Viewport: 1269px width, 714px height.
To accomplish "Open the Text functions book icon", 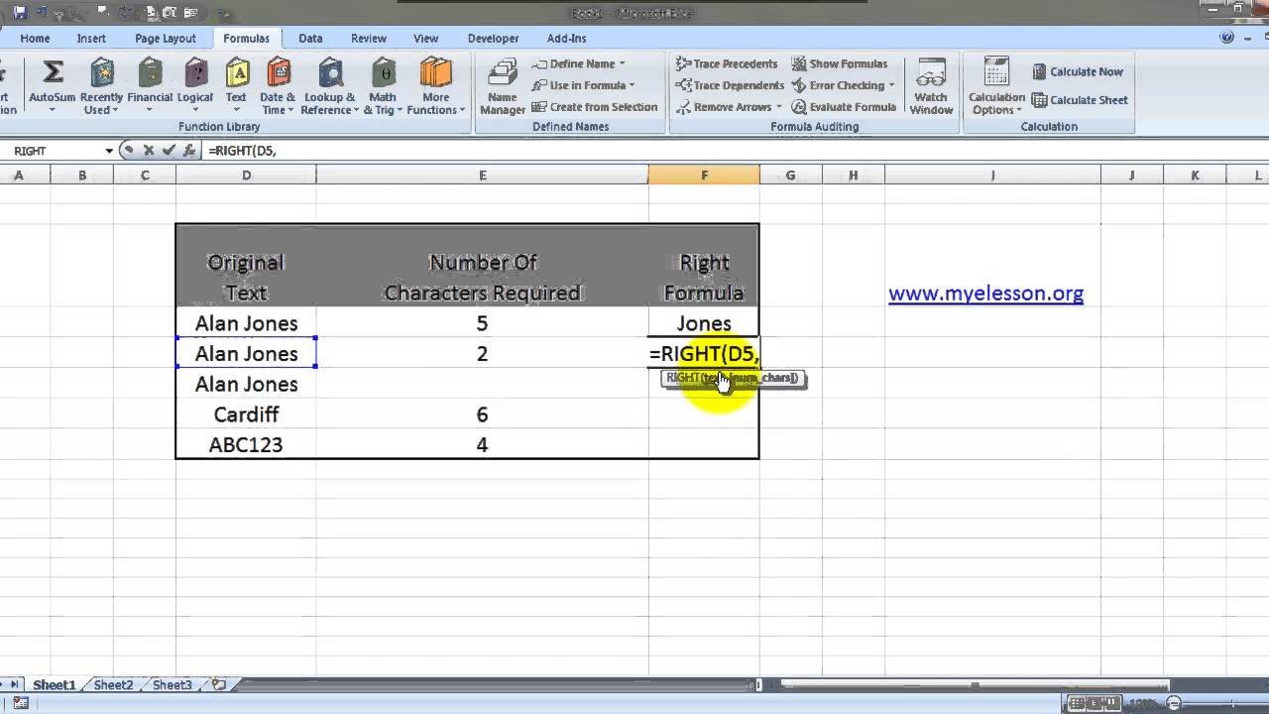I will tap(236, 72).
